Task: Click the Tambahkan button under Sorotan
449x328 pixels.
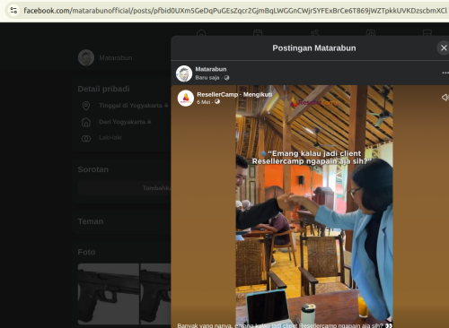Action: pyautogui.click(x=125, y=188)
